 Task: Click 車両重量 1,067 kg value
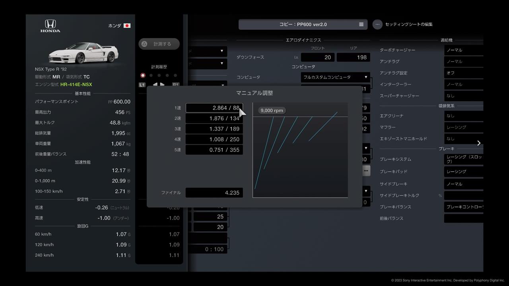(120, 144)
